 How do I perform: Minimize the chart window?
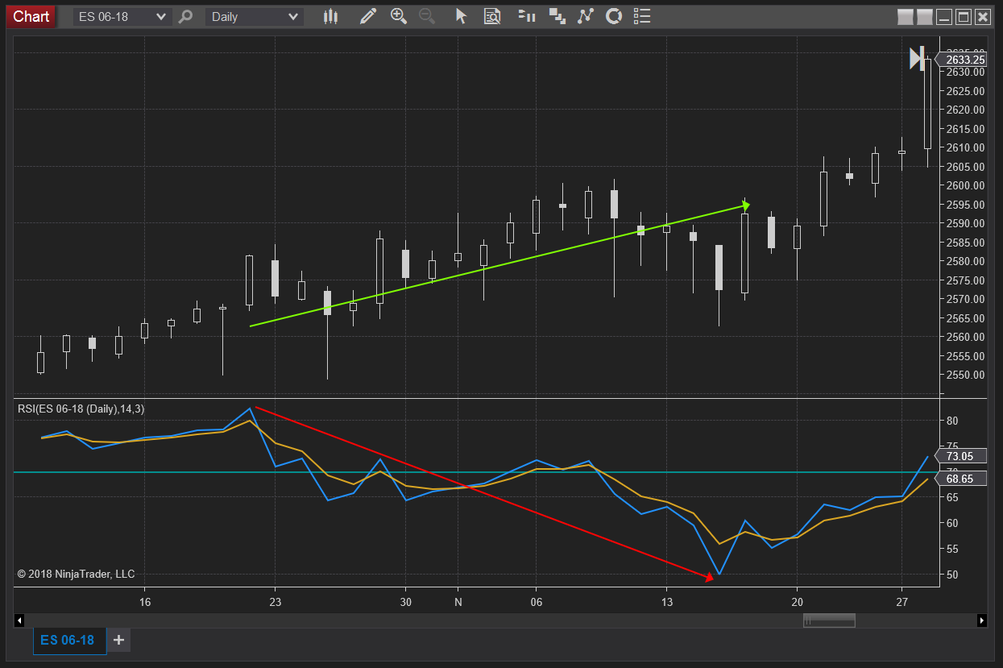click(x=944, y=17)
